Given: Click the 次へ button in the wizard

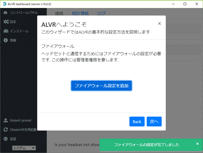Looking at the screenshot, I should [154, 122].
